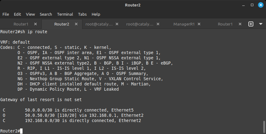Close the first Router1 tab

(x=35, y=24)
